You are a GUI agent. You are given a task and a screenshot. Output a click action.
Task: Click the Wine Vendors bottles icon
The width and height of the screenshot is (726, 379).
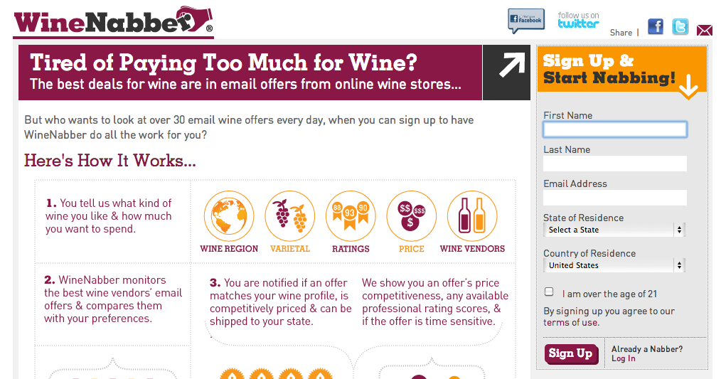pos(472,216)
